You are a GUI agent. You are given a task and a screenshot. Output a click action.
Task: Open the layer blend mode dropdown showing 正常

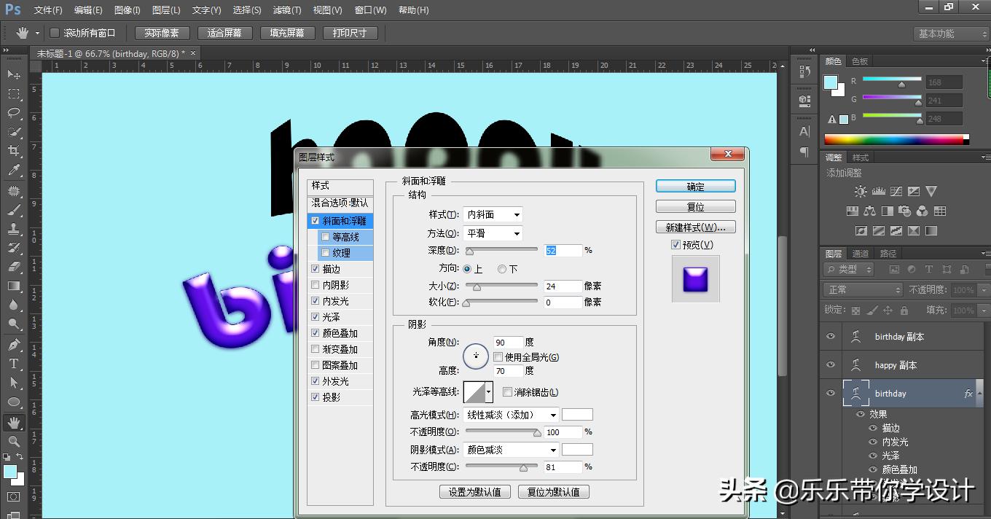862,289
